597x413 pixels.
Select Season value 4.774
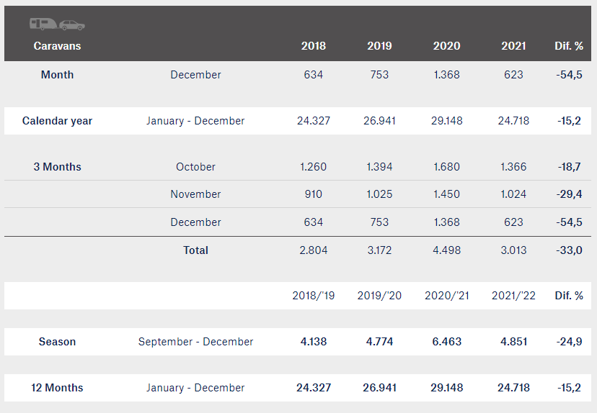point(379,342)
